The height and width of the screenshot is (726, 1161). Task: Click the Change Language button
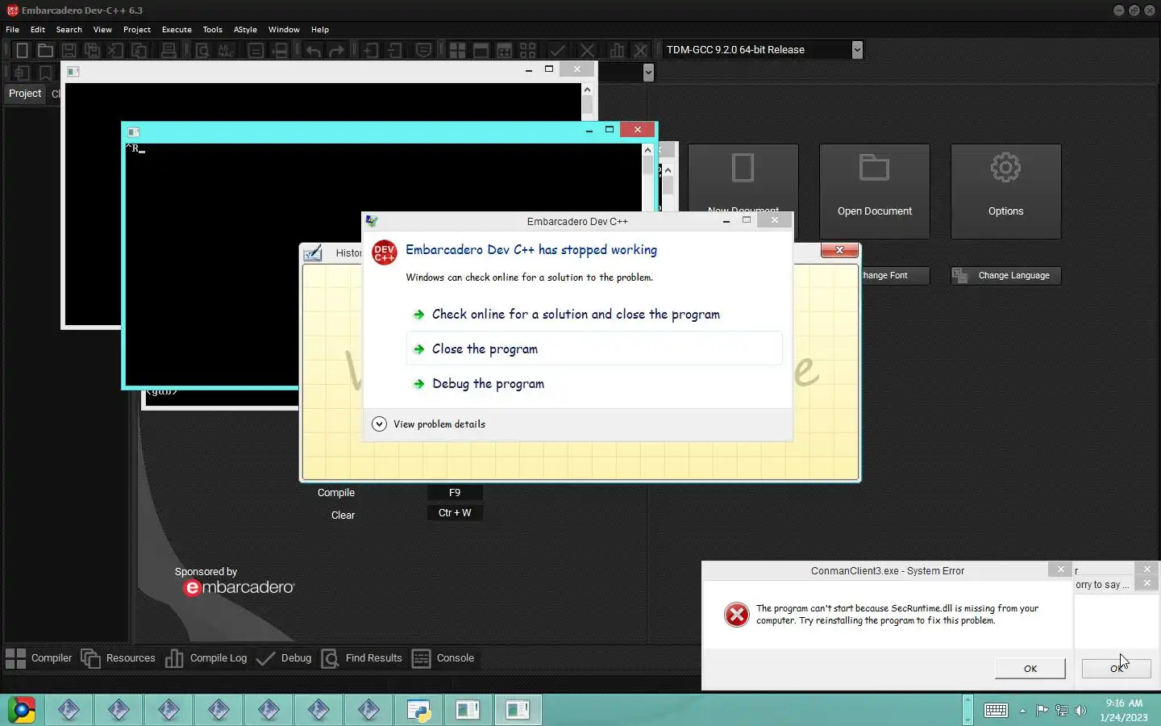point(1006,276)
